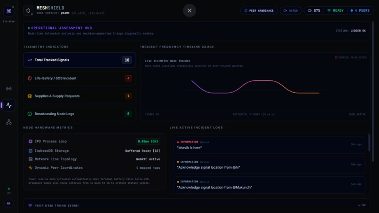Click the 4 mapped hops value
Image resolution: width=379 pixels, height=213 pixels.
[x=148, y=168]
